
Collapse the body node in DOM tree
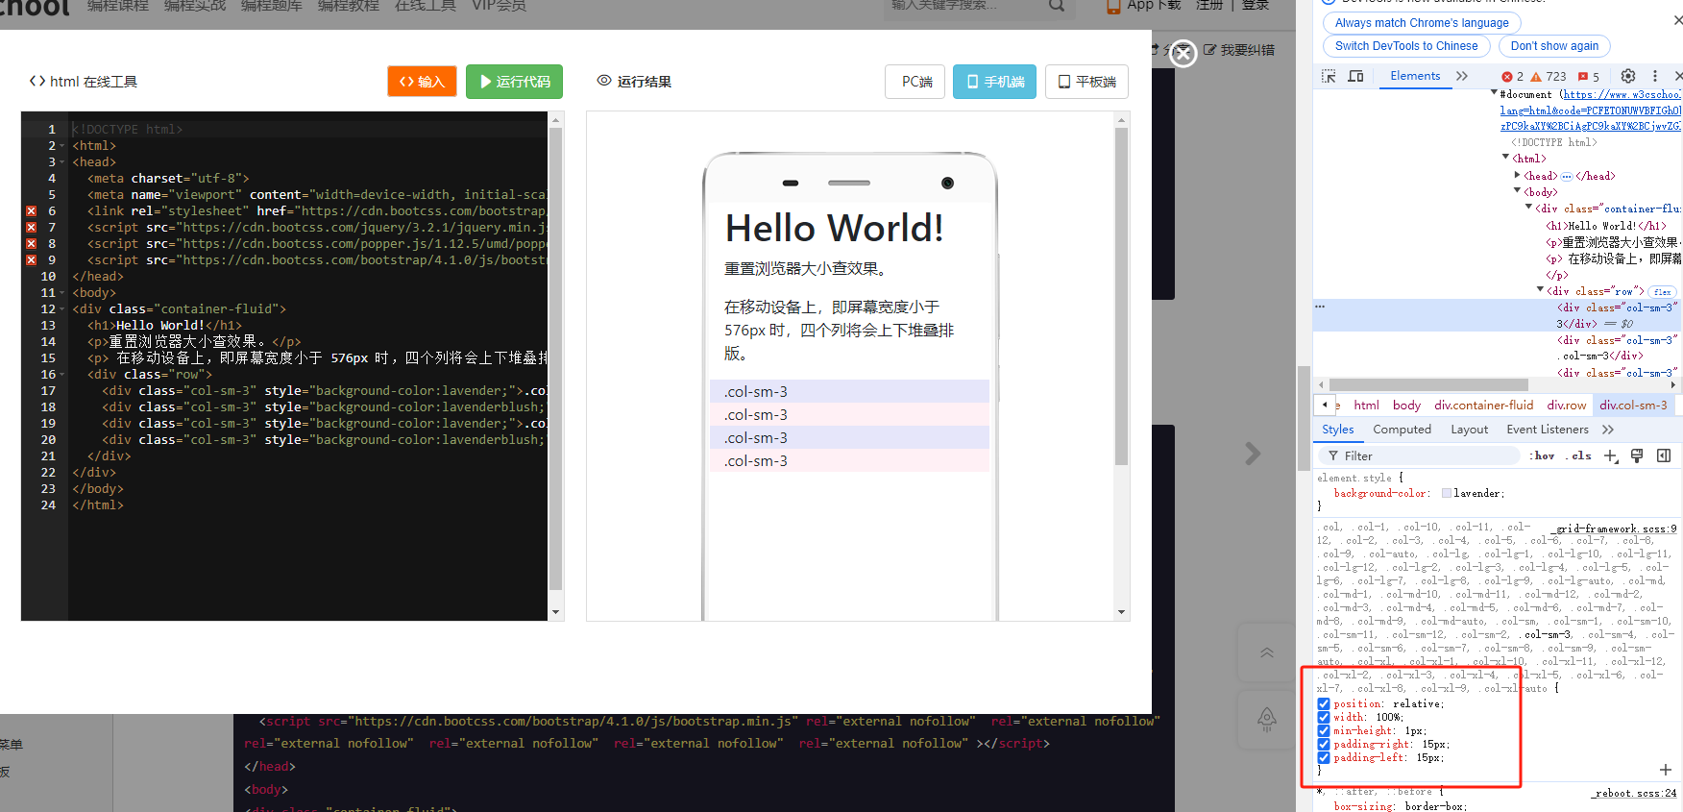(x=1517, y=191)
